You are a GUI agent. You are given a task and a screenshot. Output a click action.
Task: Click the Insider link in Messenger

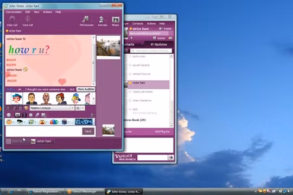coord(165,29)
